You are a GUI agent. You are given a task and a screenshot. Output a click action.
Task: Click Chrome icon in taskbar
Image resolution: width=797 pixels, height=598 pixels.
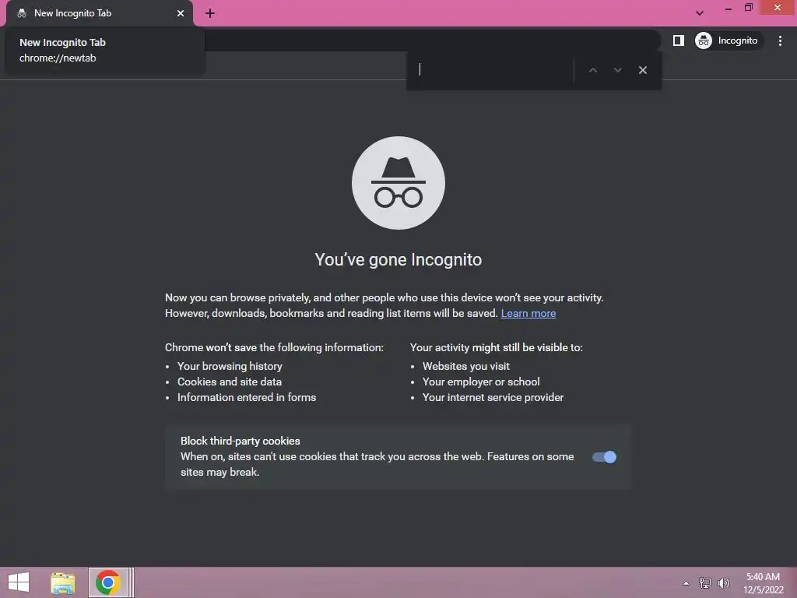click(x=107, y=582)
